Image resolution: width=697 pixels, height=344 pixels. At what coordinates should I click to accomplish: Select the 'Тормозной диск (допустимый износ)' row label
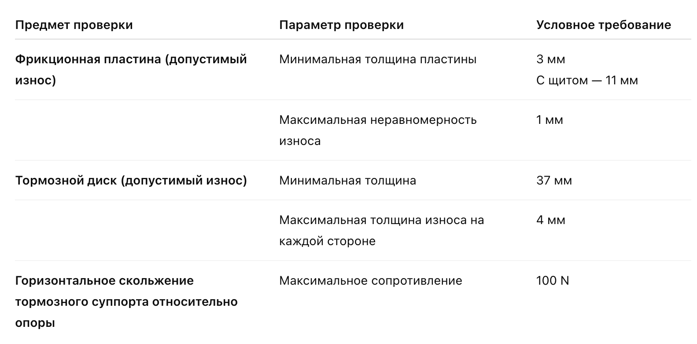click(131, 181)
